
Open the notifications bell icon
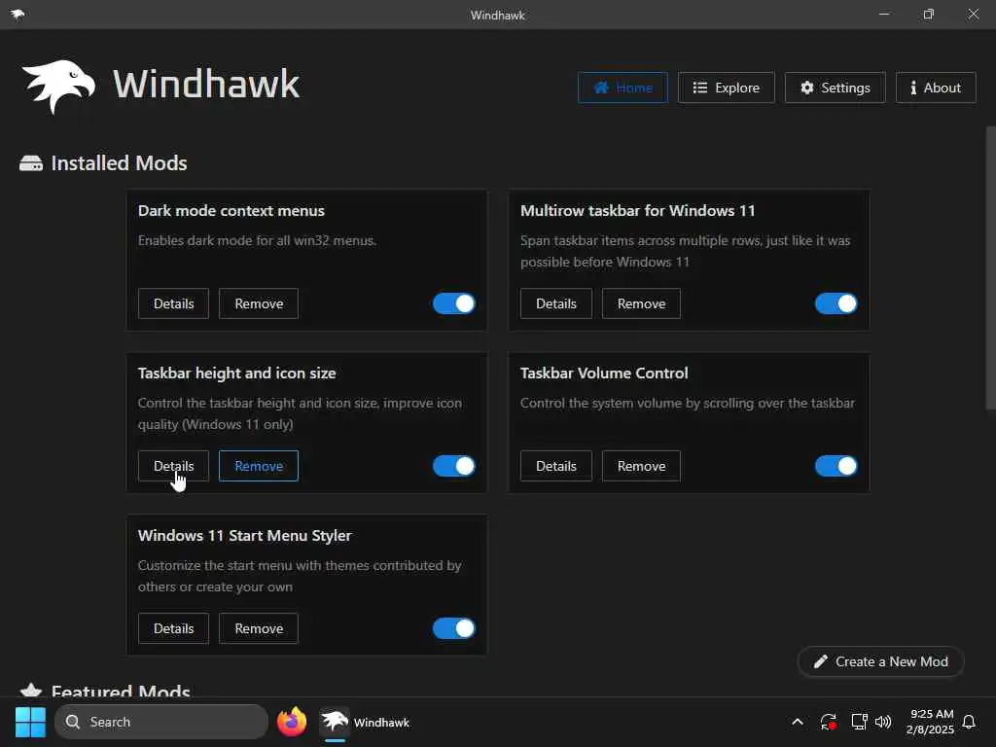coord(969,723)
